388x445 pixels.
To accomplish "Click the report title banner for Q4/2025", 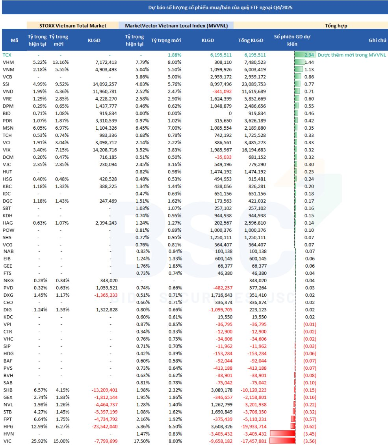I will coord(194,7).
